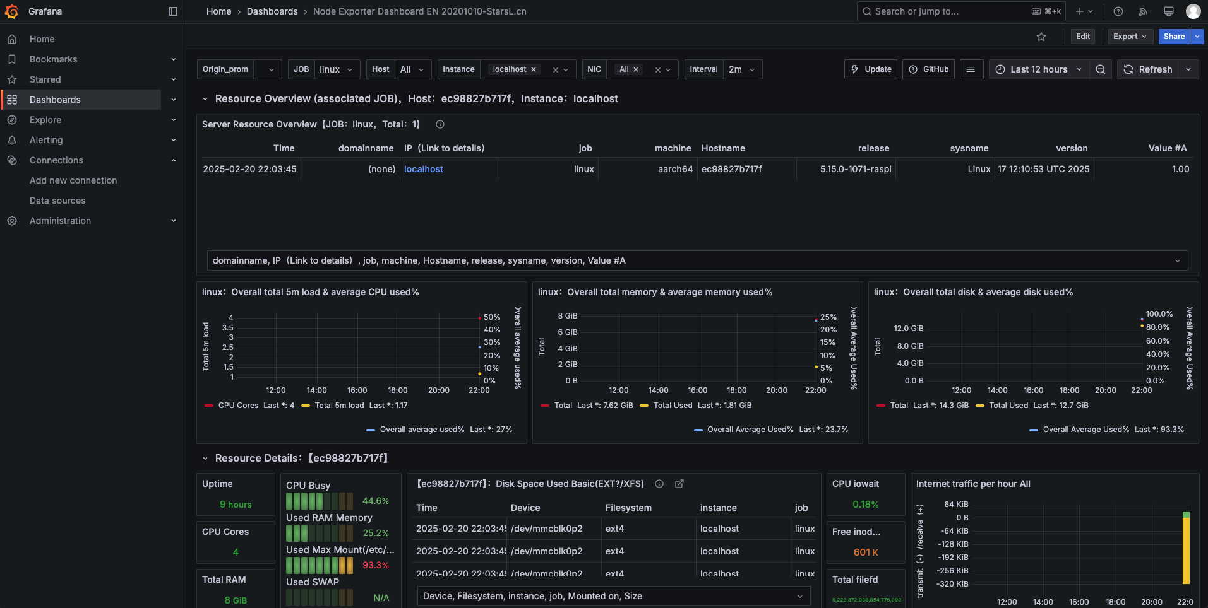Open the Host All dropdown

414,69
